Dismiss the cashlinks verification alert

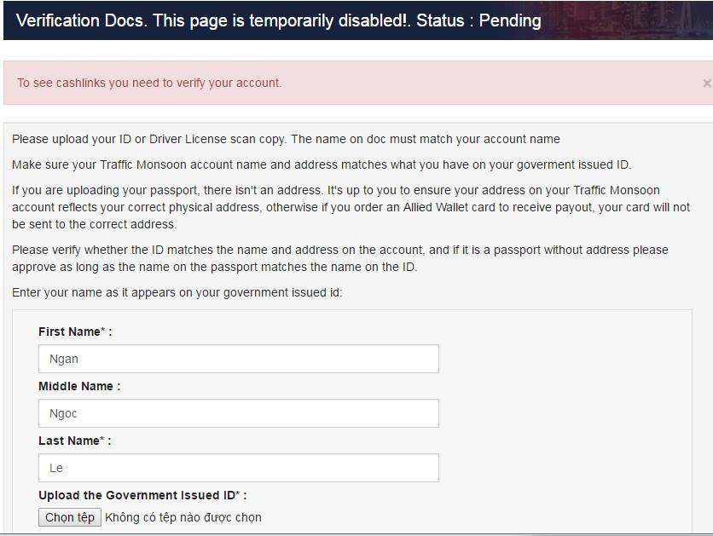click(x=707, y=84)
